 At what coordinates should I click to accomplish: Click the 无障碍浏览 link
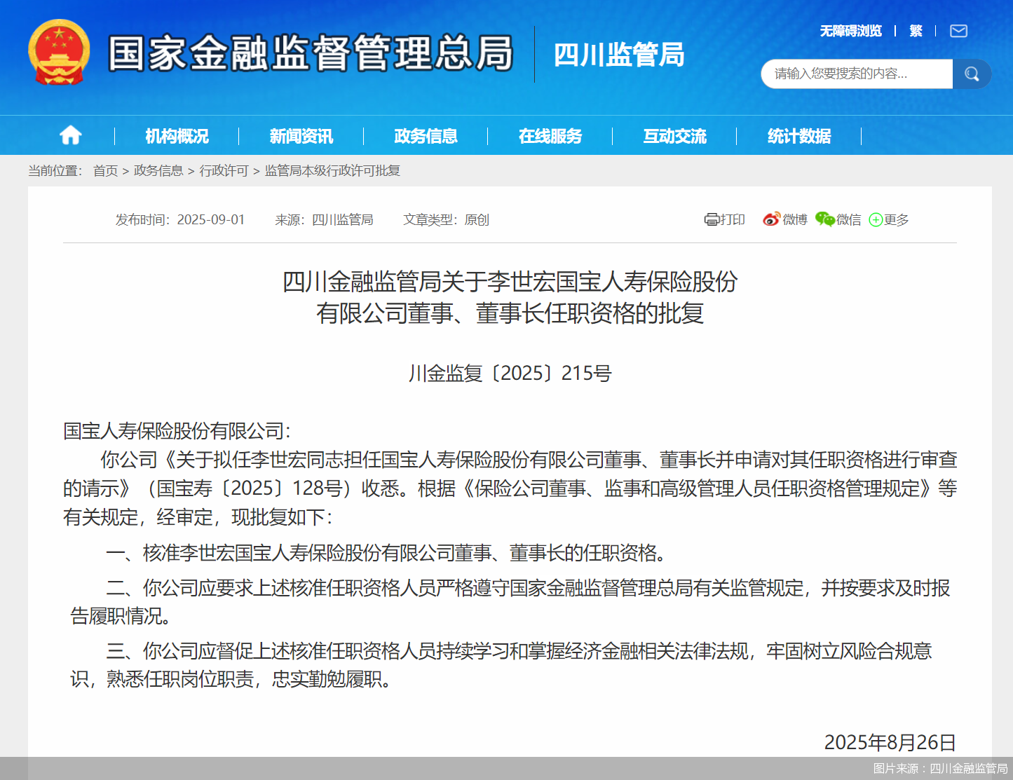851,31
